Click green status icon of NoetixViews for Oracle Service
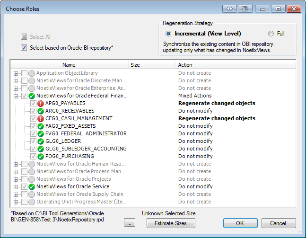 tap(32, 187)
